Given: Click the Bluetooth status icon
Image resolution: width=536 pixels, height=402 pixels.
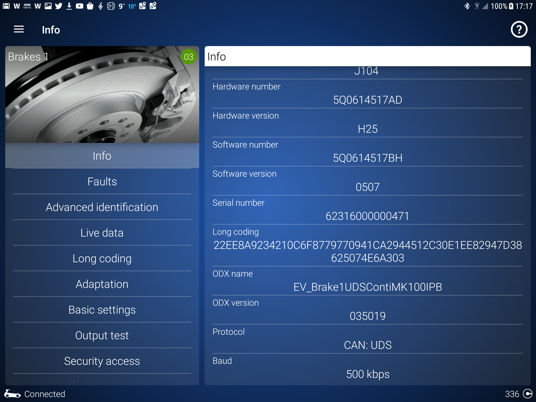Looking at the screenshot, I should pos(467,6).
